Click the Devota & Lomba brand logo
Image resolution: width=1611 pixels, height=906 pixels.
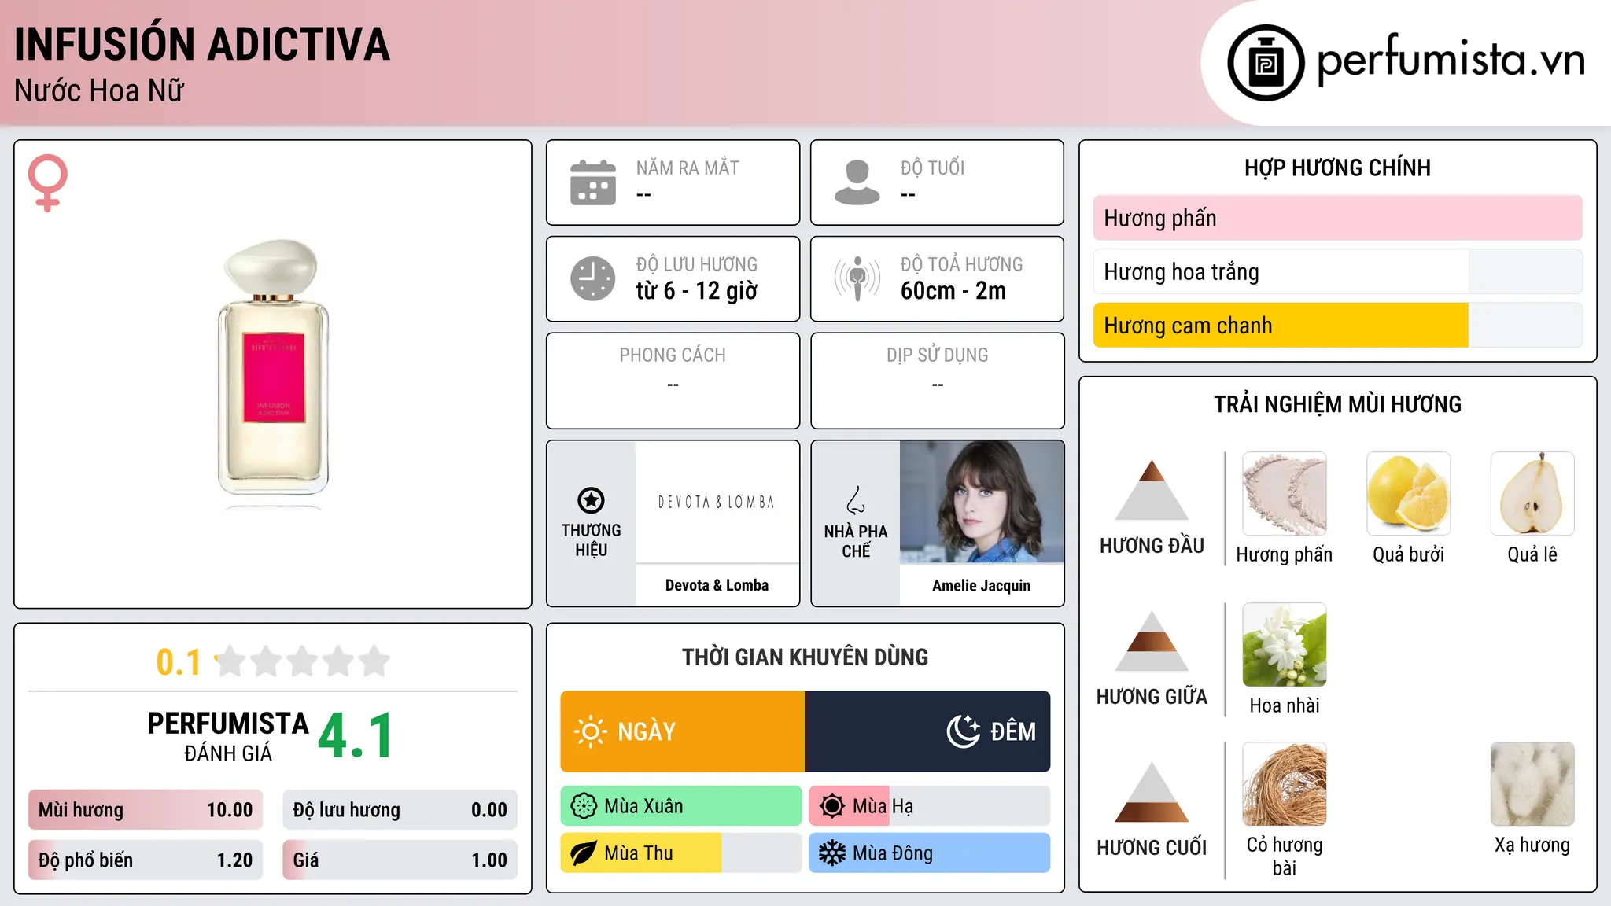click(x=717, y=502)
